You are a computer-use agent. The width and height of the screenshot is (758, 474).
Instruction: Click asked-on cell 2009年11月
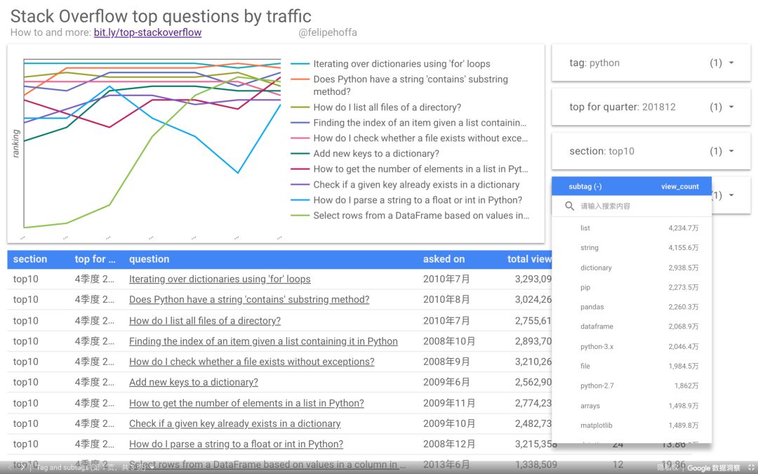[449, 403]
